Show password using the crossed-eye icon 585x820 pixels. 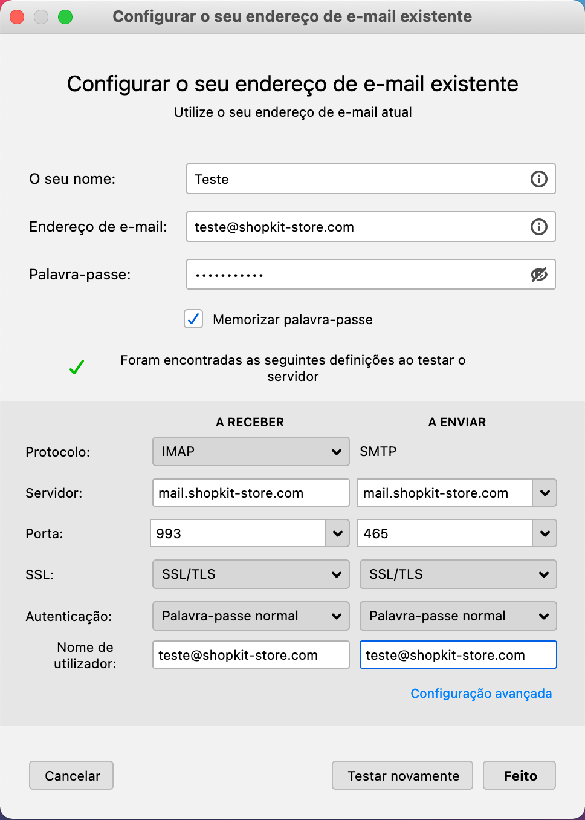pyautogui.click(x=538, y=275)
